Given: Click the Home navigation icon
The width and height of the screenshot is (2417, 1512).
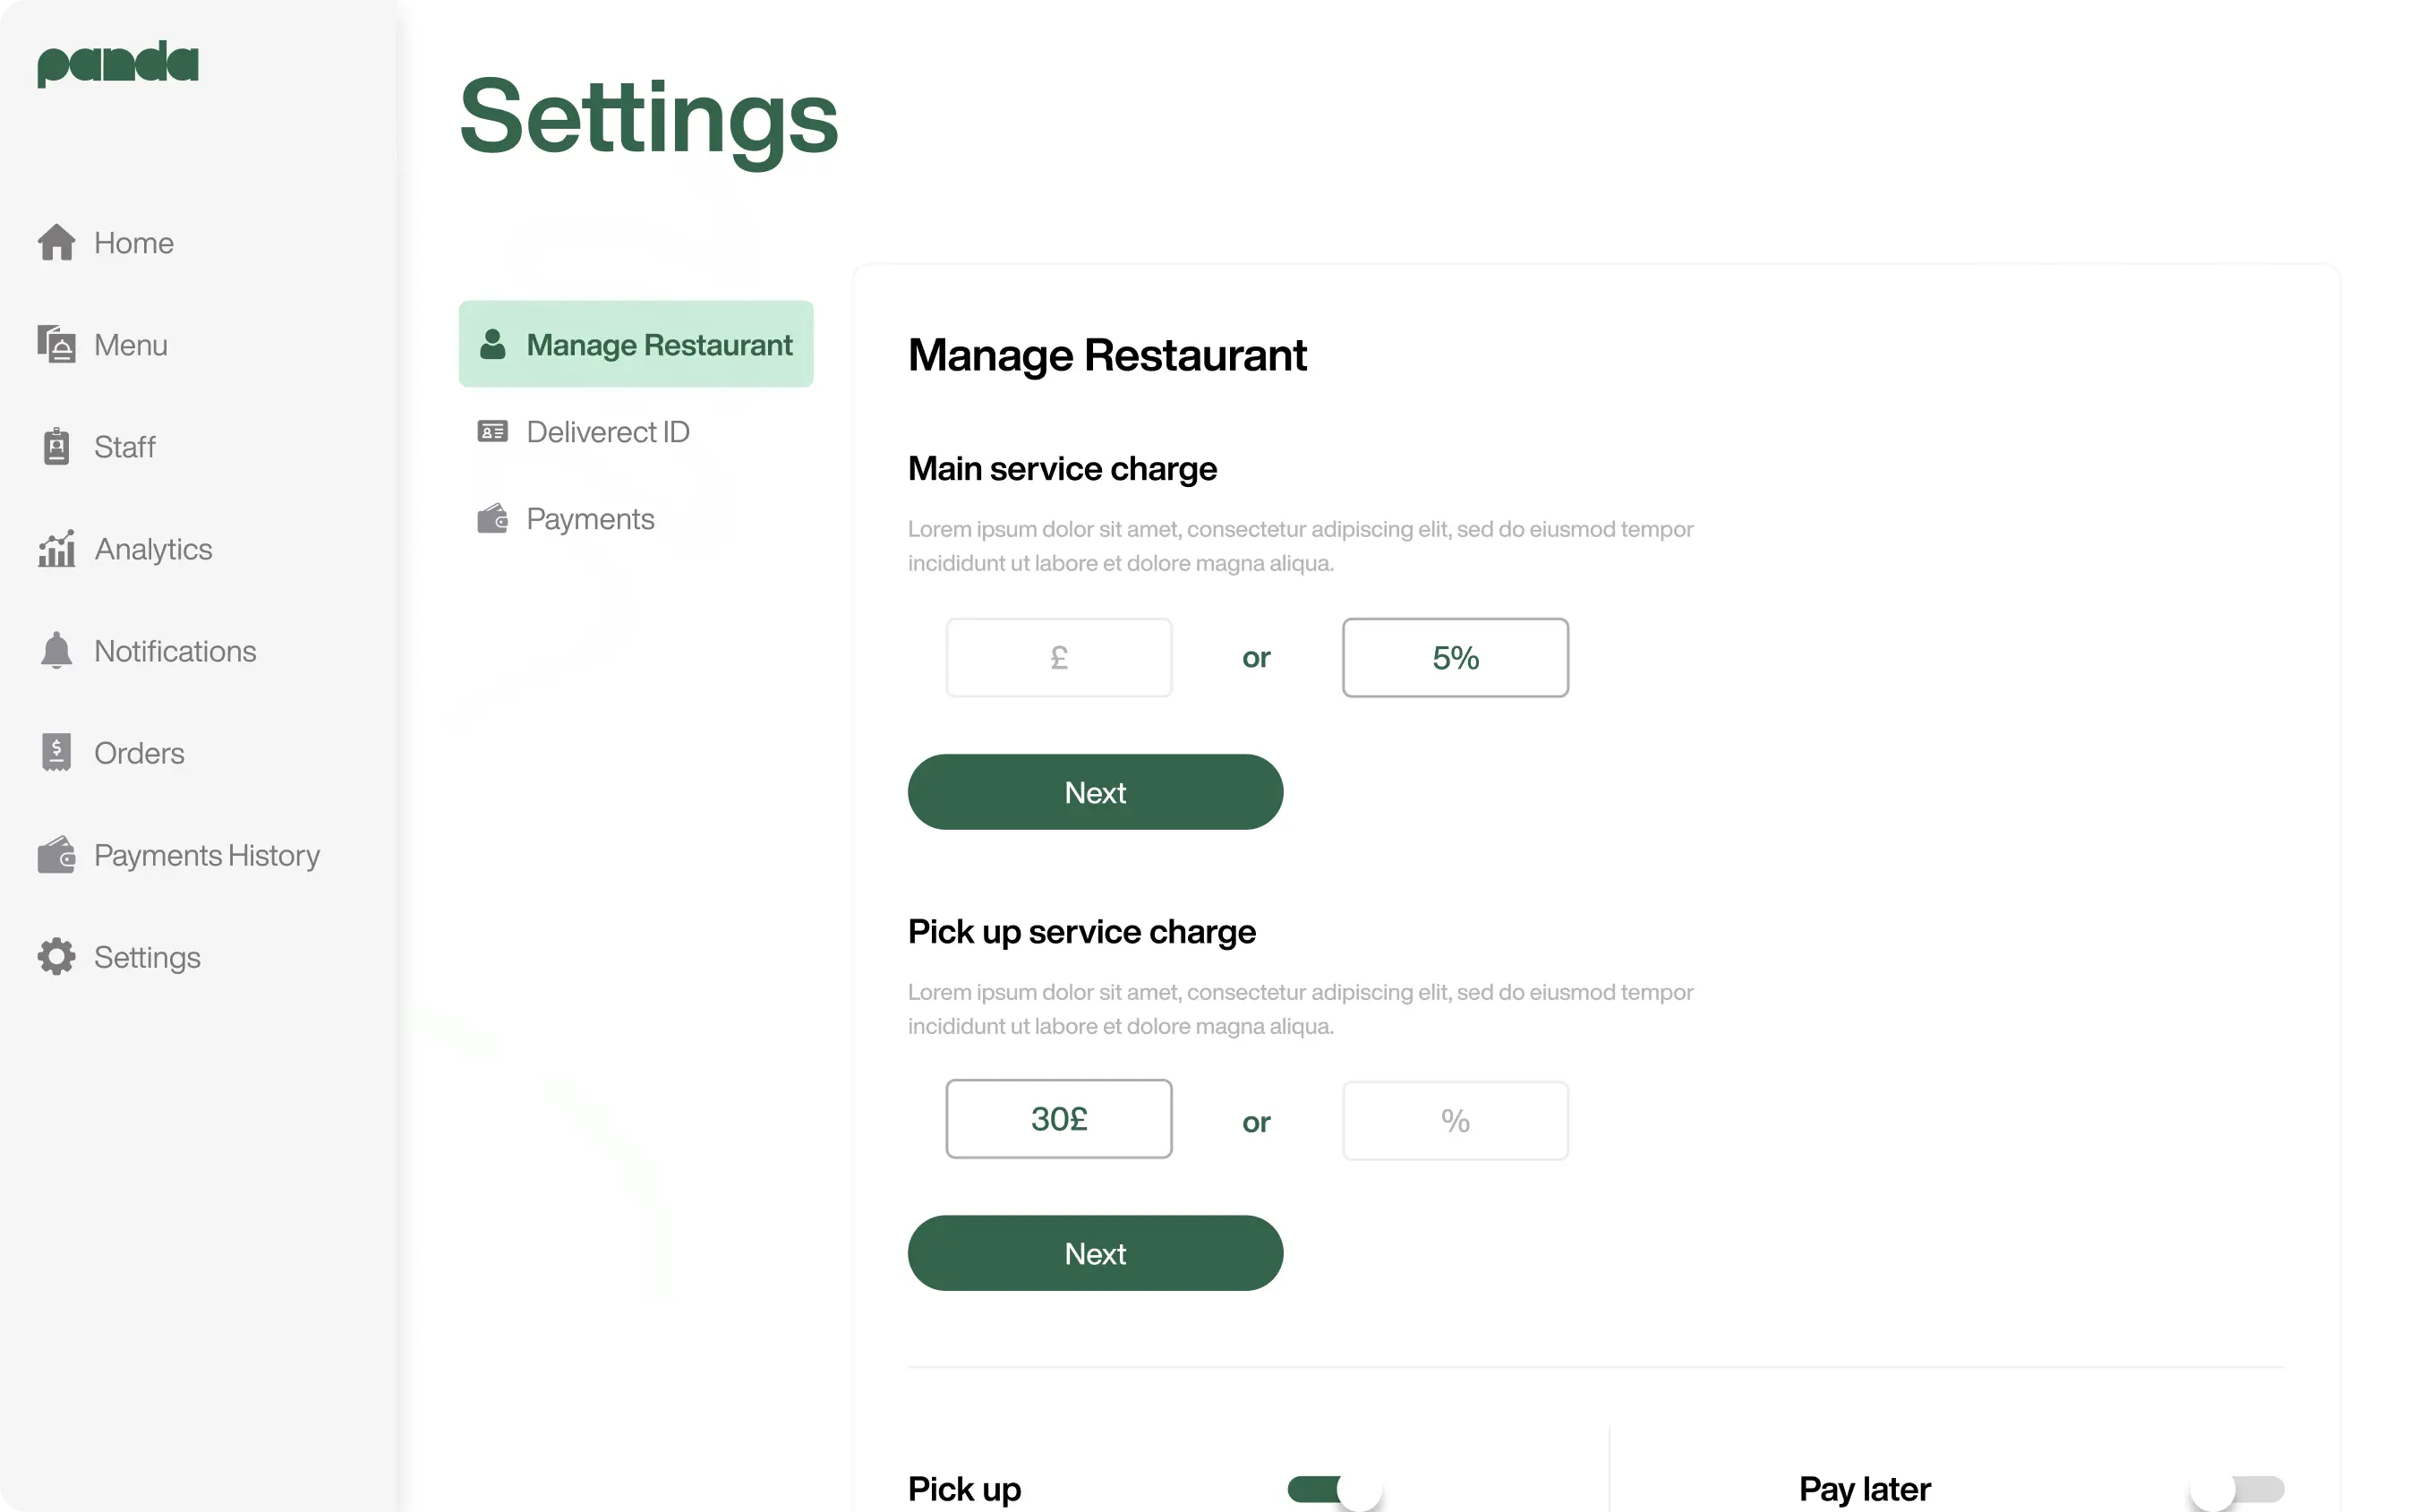Looking at the screenshot, I should coord(56,242).
